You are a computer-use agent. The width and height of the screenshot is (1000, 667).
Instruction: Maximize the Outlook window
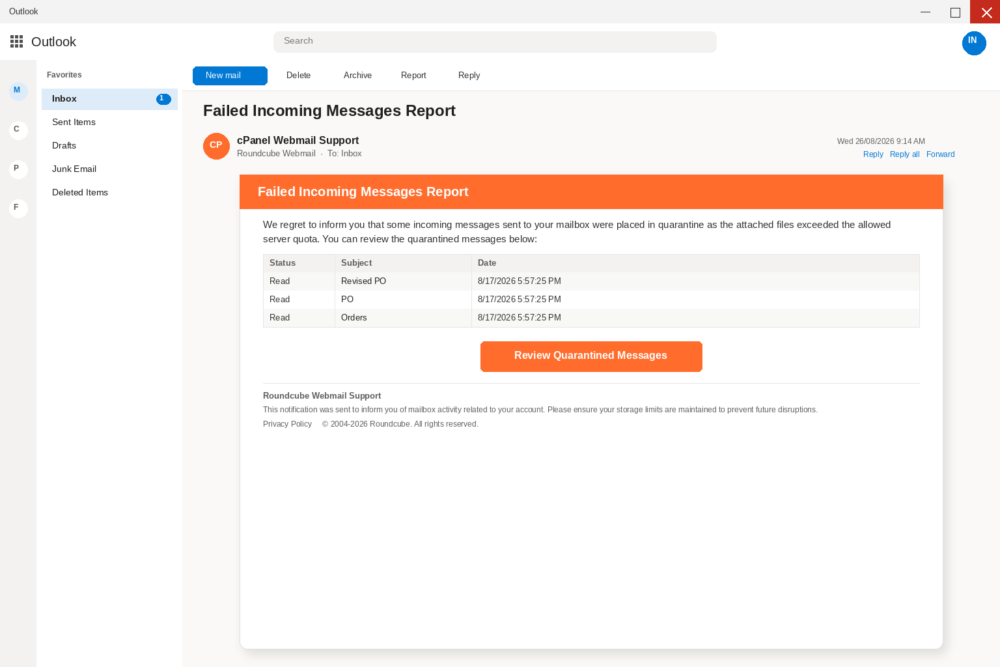click(955, 12)
